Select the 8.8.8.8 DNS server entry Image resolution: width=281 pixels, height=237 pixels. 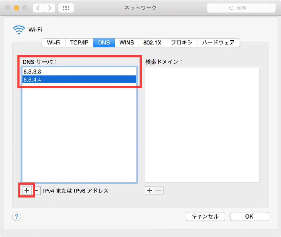coord(79,72)
